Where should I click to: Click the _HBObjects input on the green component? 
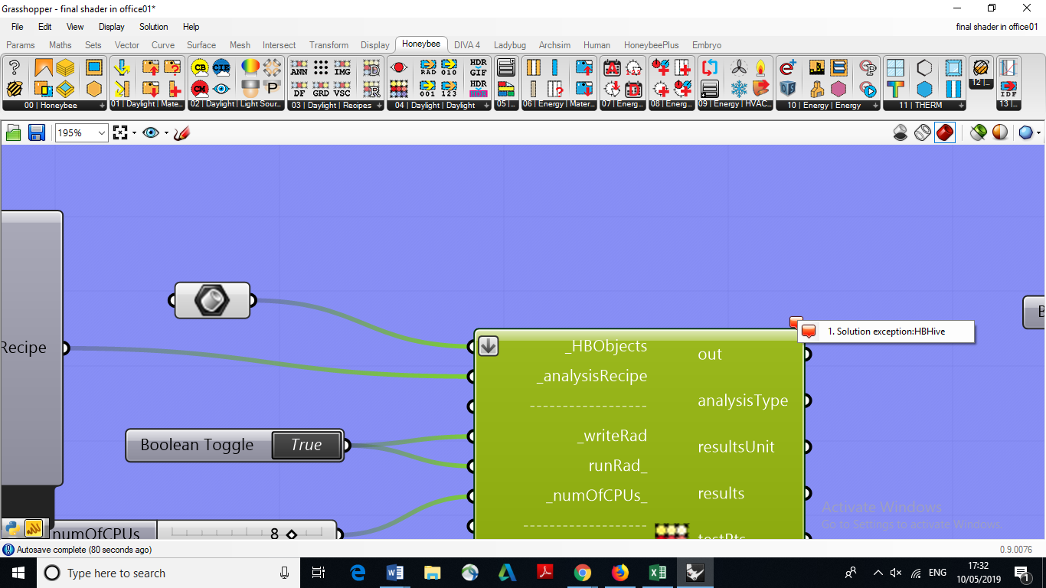coord(606,346)
